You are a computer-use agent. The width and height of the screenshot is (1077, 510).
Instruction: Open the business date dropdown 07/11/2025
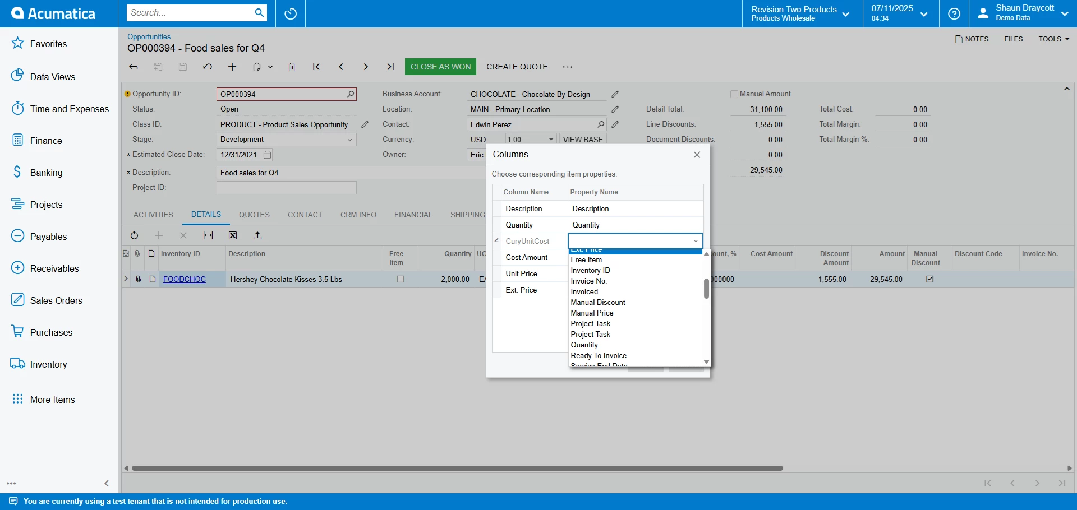[900, 13]
